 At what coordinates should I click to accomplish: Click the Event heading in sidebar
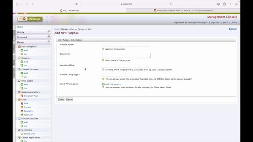click(x=24, y=100)
